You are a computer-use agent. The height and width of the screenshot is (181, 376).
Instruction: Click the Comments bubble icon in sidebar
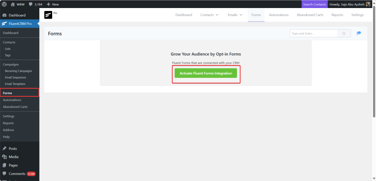point(4,174)
